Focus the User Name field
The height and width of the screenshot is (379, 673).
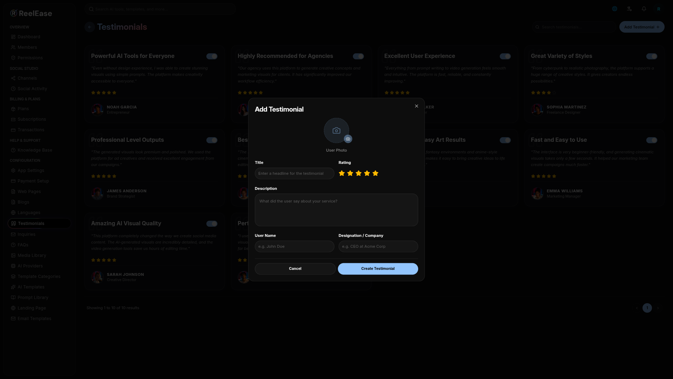point(294,246)
